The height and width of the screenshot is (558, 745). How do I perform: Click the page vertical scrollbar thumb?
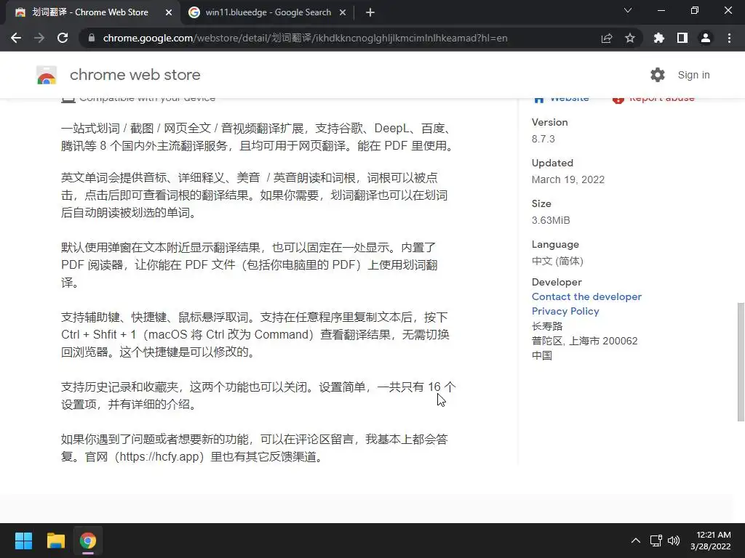(x=741, y=362)
